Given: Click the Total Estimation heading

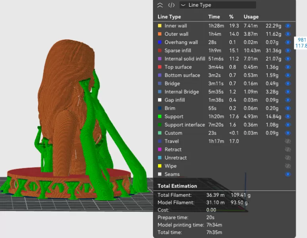Looking at the screenshot, I should point(177,186).
